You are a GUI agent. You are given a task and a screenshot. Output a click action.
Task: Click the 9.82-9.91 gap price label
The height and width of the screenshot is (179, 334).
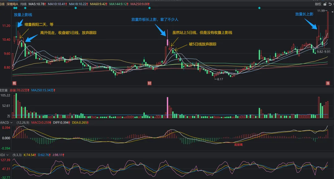[x=323, y=52]
